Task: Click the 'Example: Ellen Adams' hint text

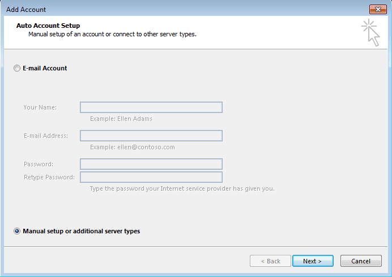Action: [121, 119]
